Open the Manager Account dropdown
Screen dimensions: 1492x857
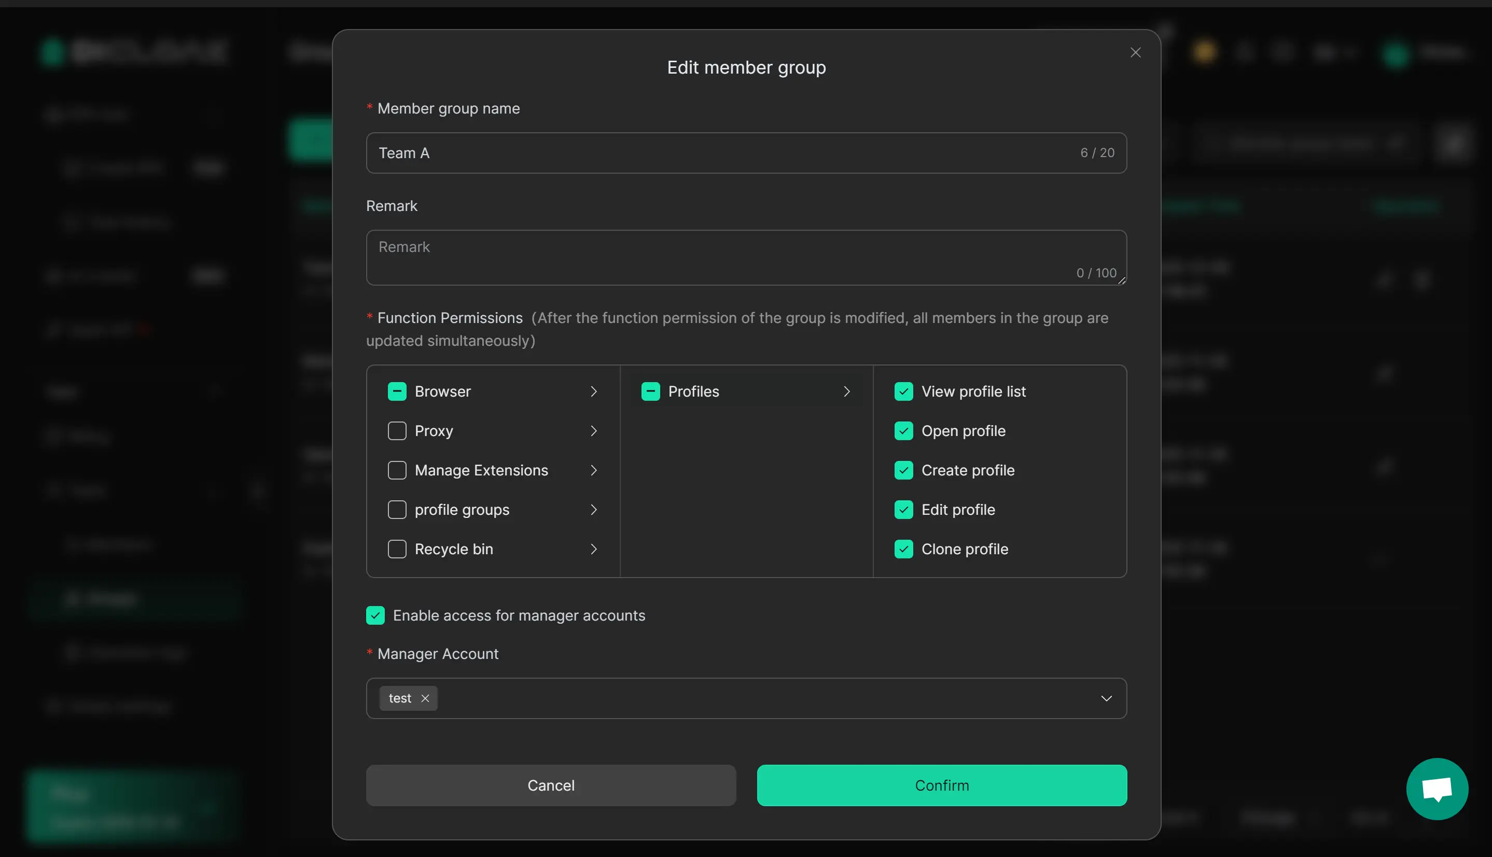point(1106,698)
